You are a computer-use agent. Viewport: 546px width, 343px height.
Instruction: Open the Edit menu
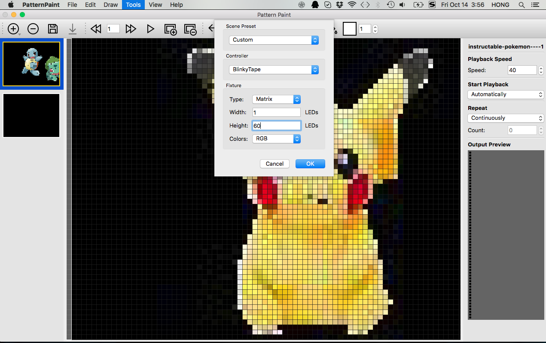(90, 5)
